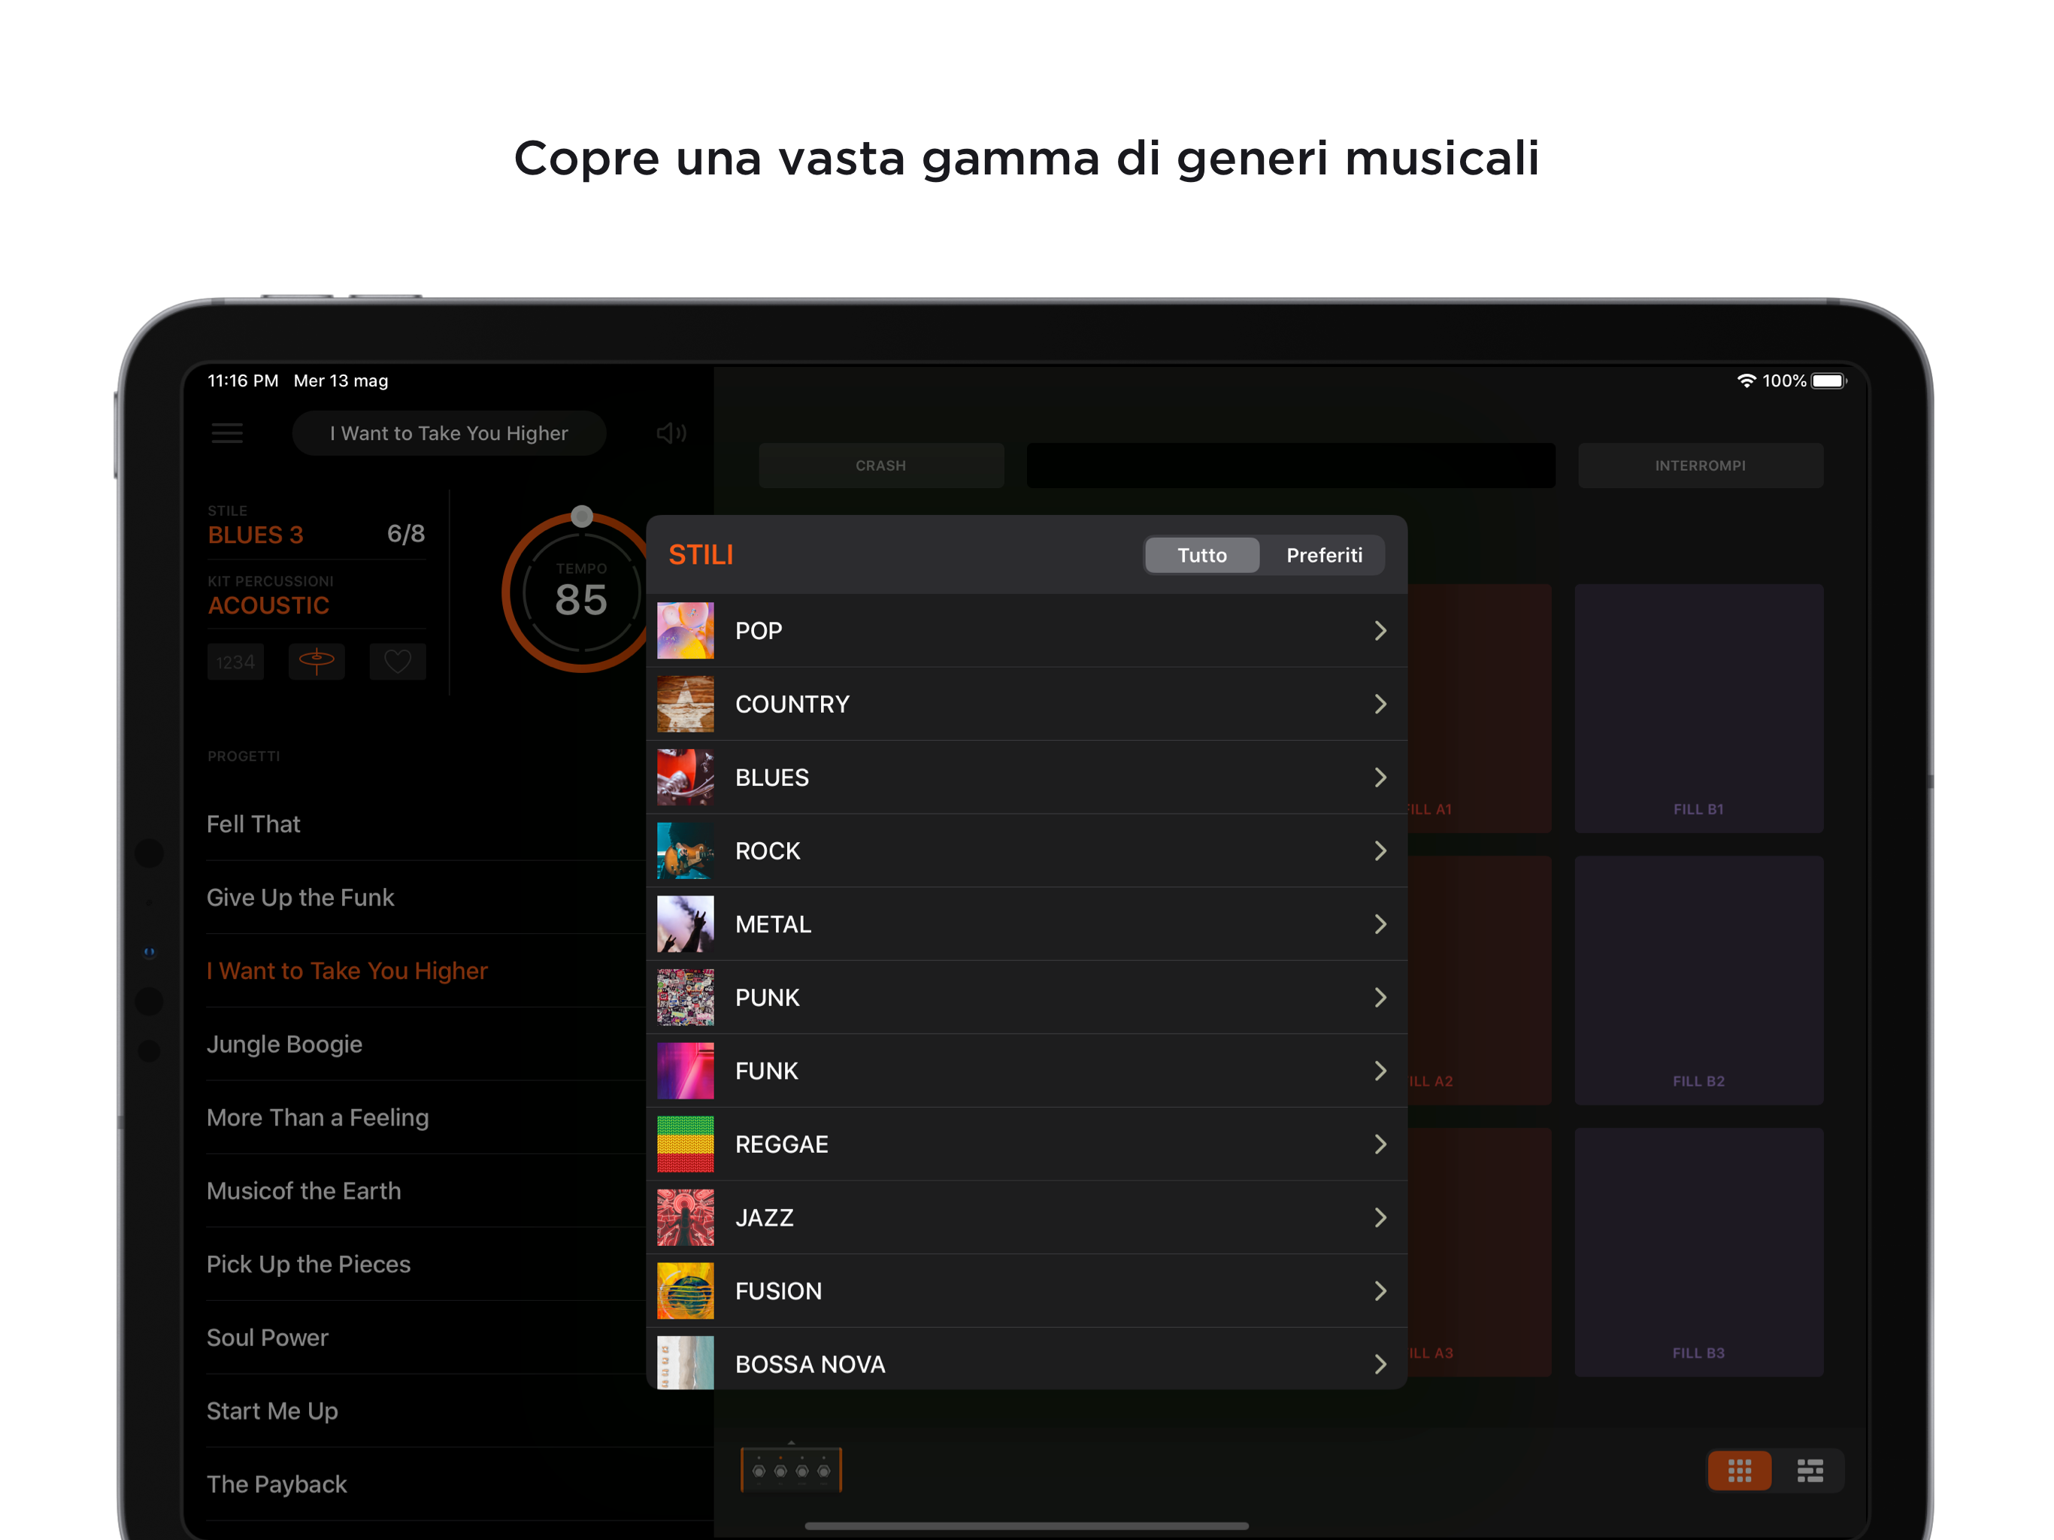
Task: Click the ROCK guitar thumbnail
Action: (x=685, y=850)
